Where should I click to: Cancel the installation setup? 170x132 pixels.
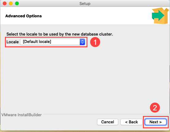click(x=107, y=122)
